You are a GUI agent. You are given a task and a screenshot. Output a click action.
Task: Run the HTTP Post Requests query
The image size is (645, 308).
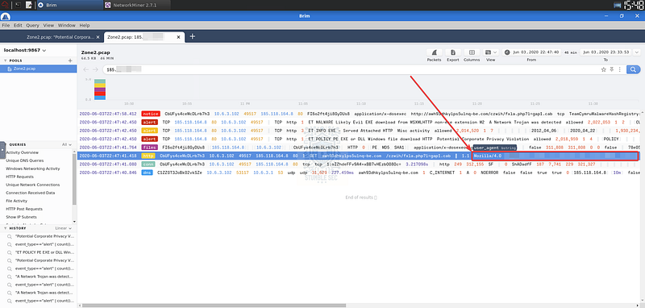coord(24,209)
